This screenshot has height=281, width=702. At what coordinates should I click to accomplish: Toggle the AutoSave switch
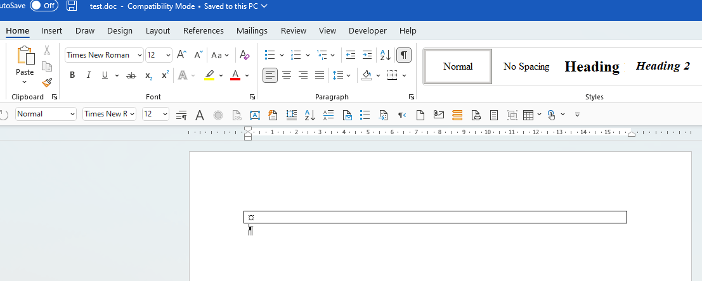point(44,6)
